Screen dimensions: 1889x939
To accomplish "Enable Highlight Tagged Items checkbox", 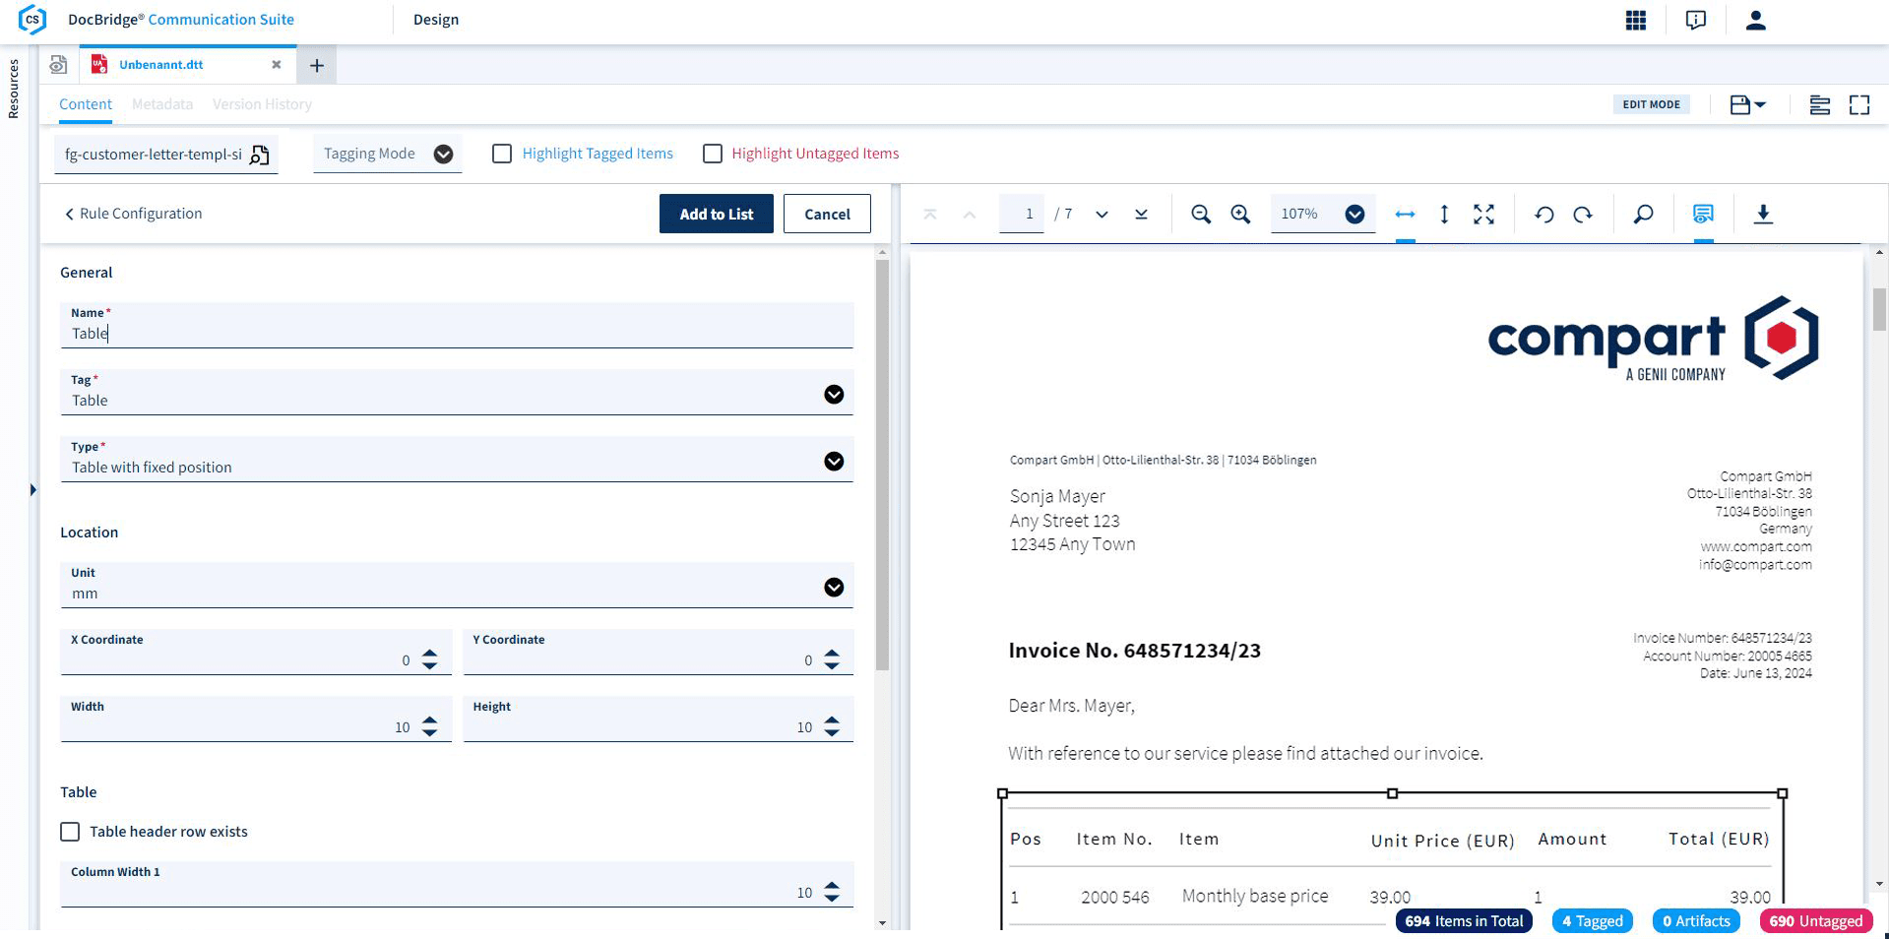I will click(x=502, y=154).
